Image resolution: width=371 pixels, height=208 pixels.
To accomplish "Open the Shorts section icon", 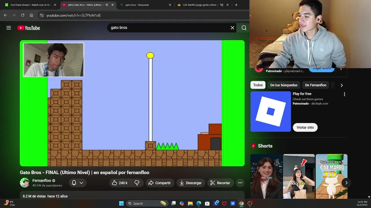I will coord(253,146).
